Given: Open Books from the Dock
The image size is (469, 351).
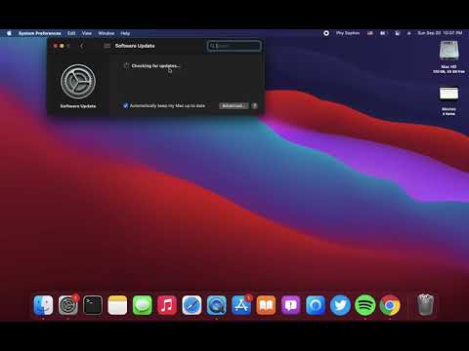Looking at the screenshot, I should coord(266,305).
